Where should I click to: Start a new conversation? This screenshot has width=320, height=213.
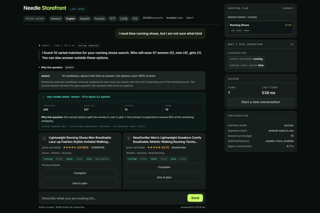[x=260, y=102]
